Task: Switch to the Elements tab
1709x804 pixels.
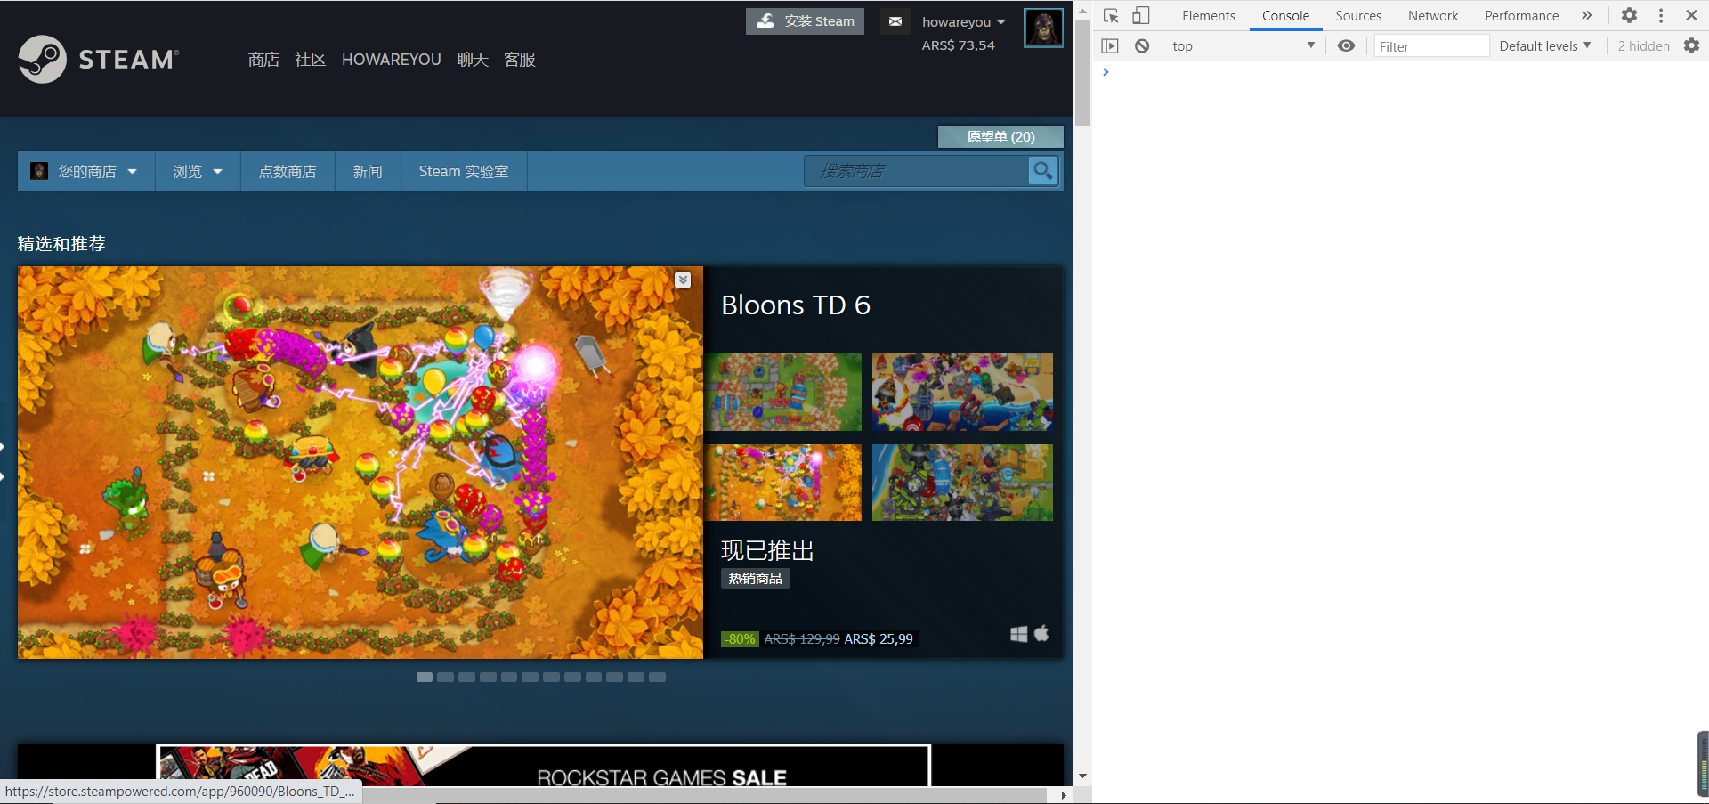Action: 1208,15
